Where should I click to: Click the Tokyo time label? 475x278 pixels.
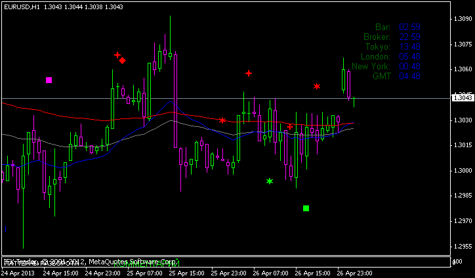pyautogui.click(x=378, y=46)
